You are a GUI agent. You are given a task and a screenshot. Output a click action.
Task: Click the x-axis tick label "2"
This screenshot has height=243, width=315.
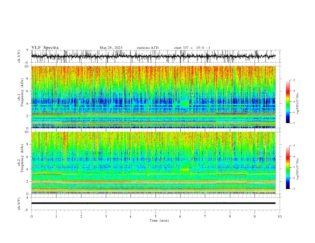(x=81, y=216)
